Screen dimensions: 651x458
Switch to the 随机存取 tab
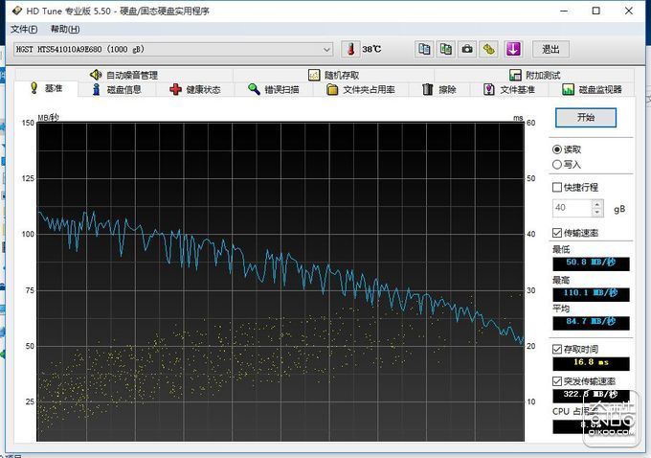point(333,75)
